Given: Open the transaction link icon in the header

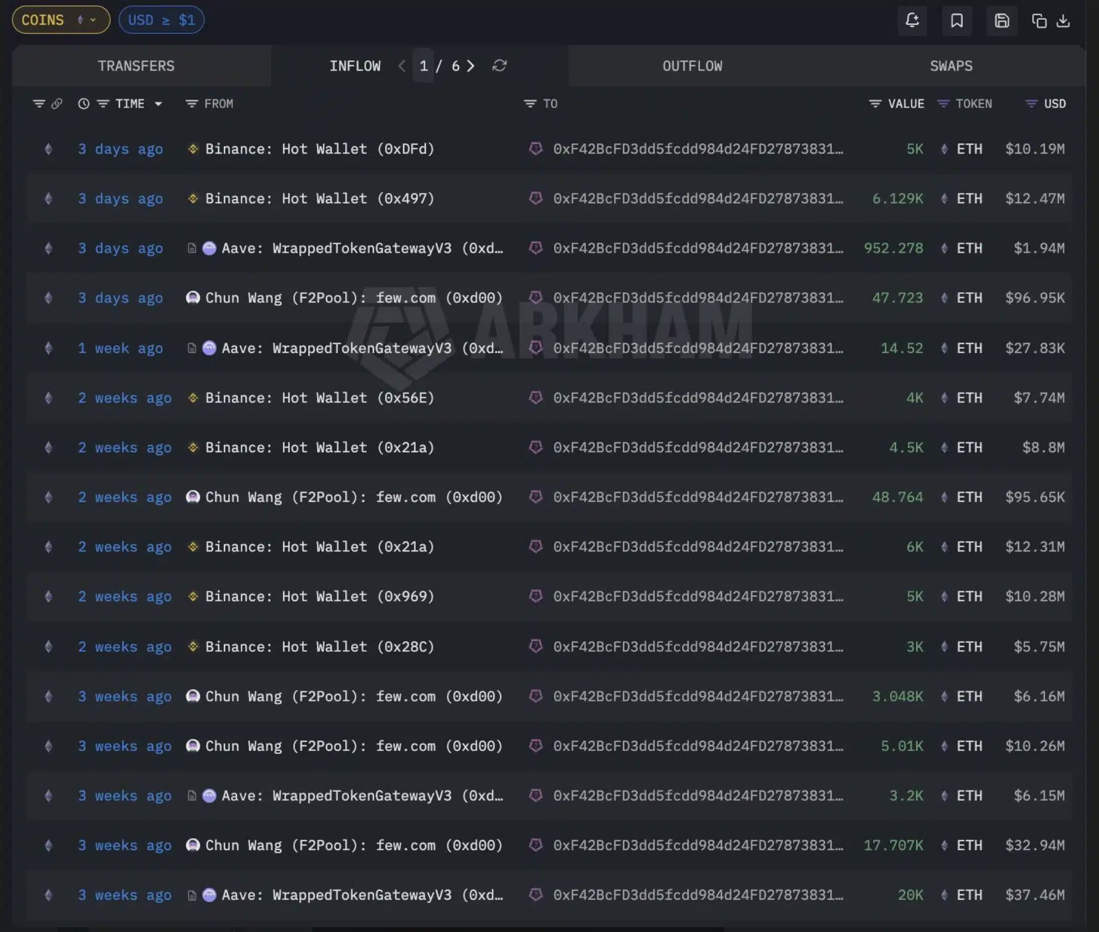Looking at the screenshot, I should [x=57, y=103].
